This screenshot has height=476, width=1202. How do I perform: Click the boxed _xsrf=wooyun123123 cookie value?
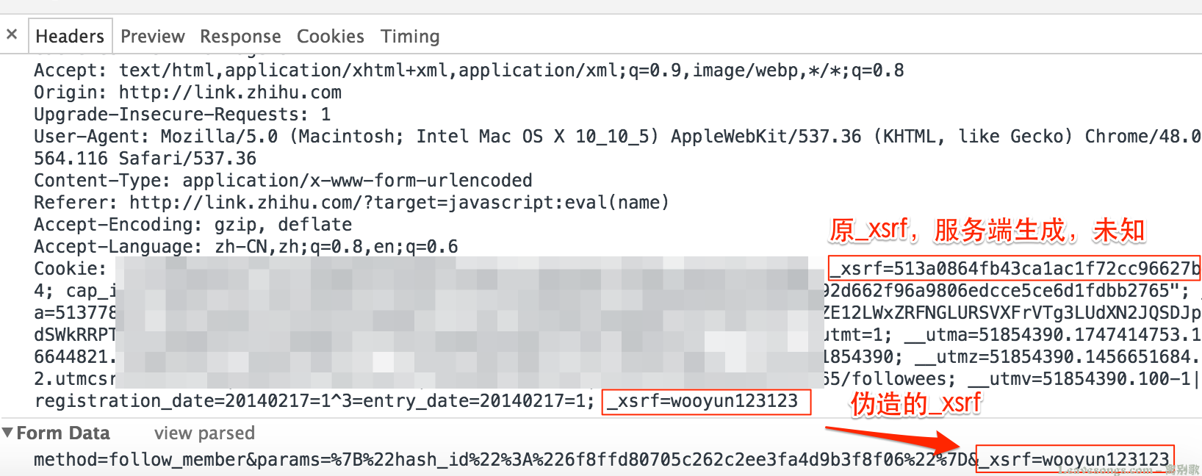click(706, 402)
